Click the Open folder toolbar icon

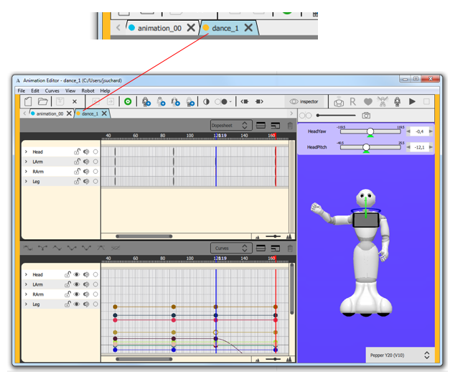tap(43, 101)
